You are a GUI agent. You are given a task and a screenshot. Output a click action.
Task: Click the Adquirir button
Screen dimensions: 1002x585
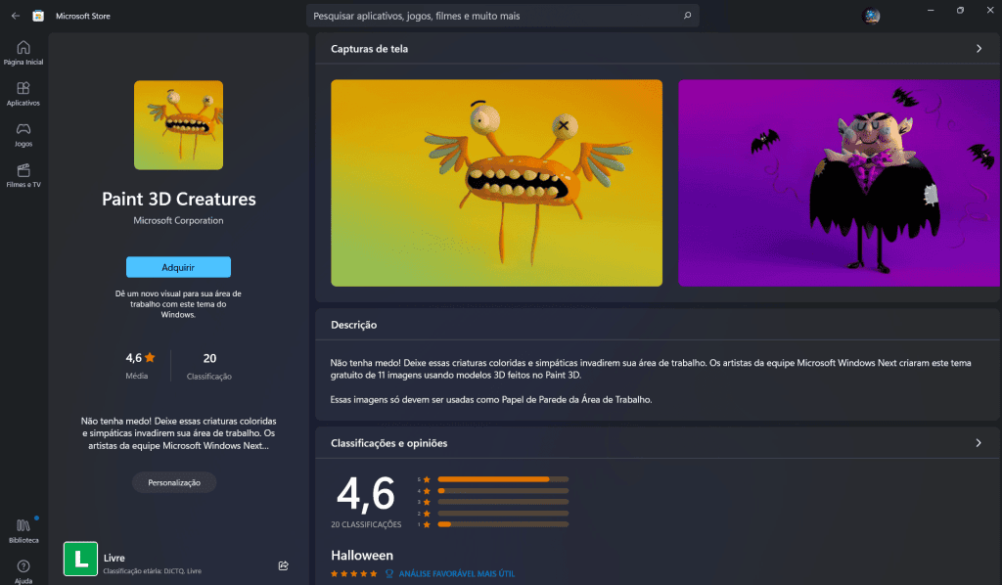[x=178, y=267]
